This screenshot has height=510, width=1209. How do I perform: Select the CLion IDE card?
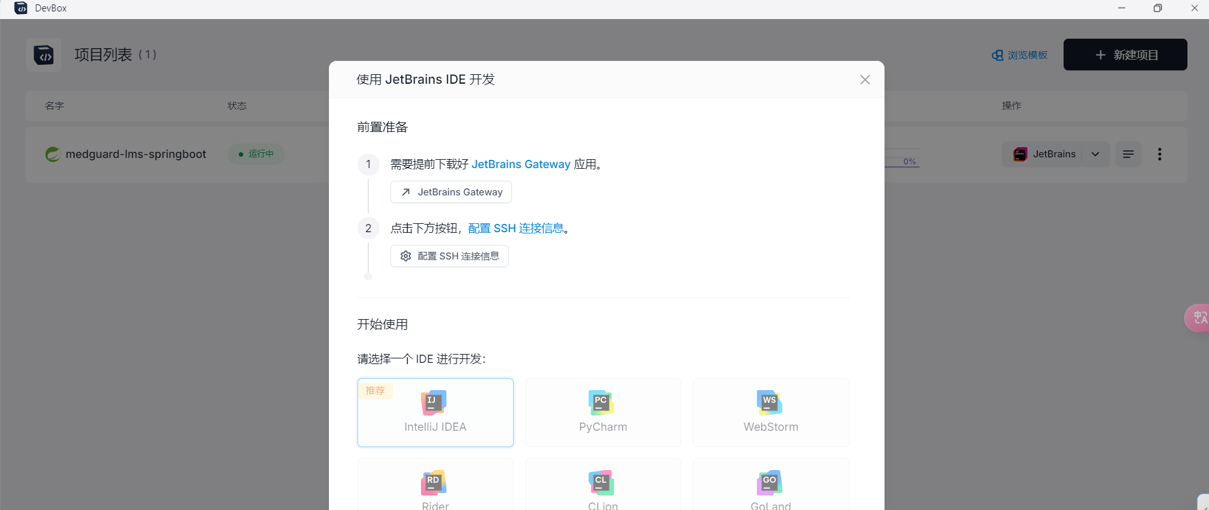click(x=603, y=485)
